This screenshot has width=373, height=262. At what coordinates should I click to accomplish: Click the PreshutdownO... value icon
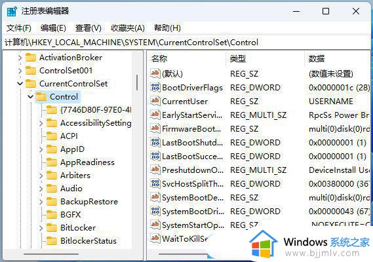click(x=155, y=170)
